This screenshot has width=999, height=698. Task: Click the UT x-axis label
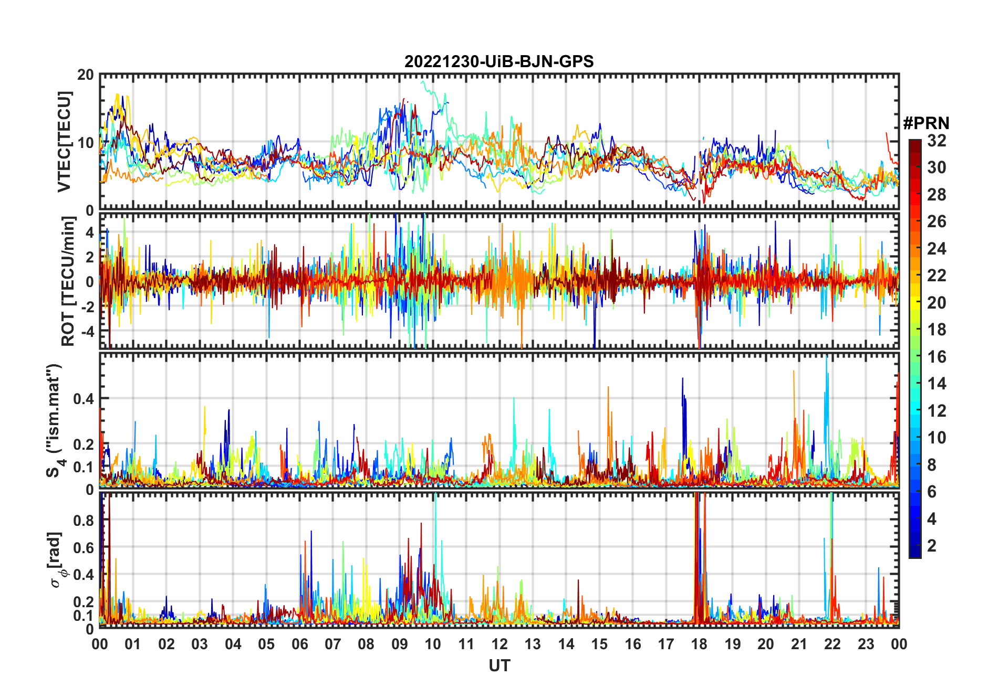tap(499, 665)
